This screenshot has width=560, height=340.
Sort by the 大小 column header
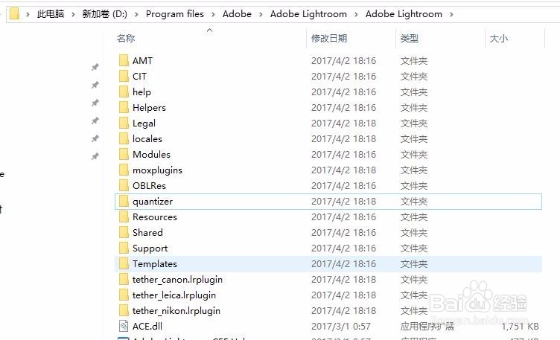click(x=499, y=38)
